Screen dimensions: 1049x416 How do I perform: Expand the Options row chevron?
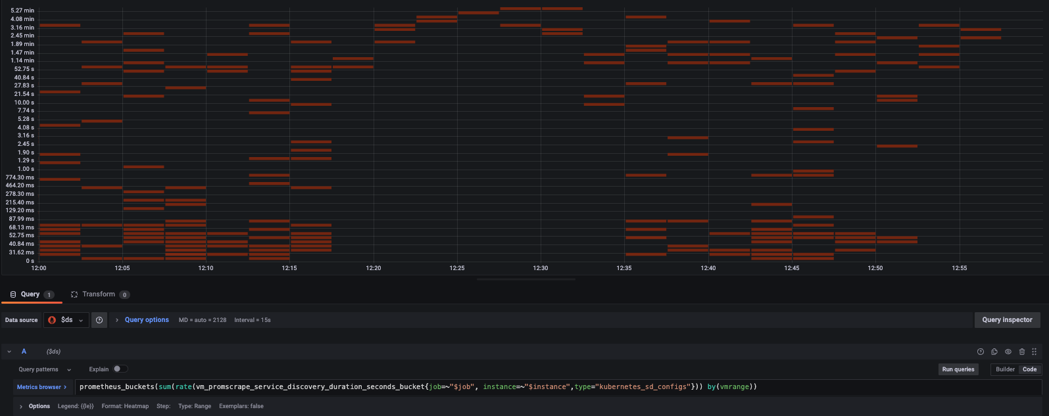[21, 406]
